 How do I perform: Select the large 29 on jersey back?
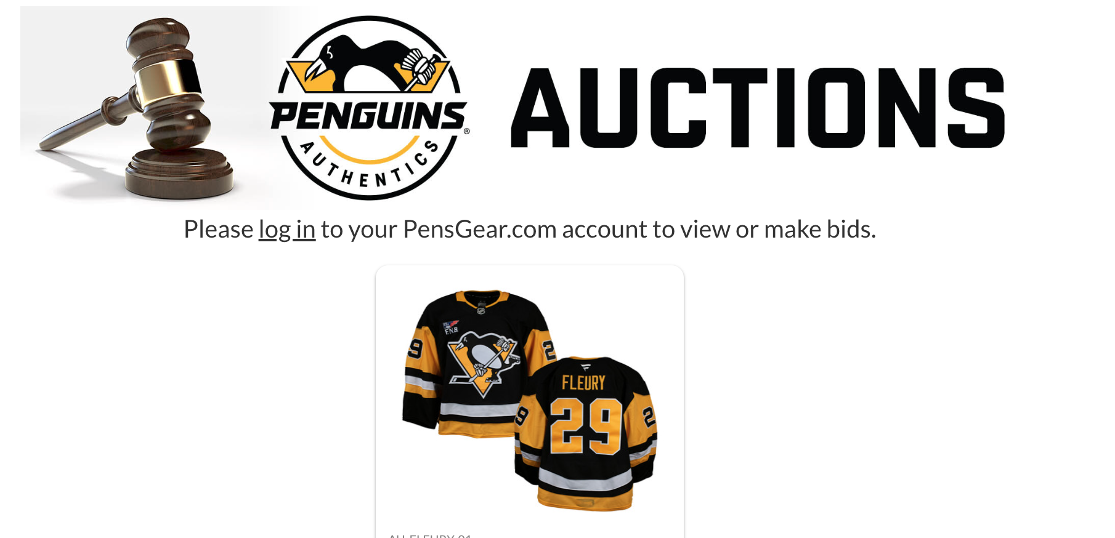[585, 425]
